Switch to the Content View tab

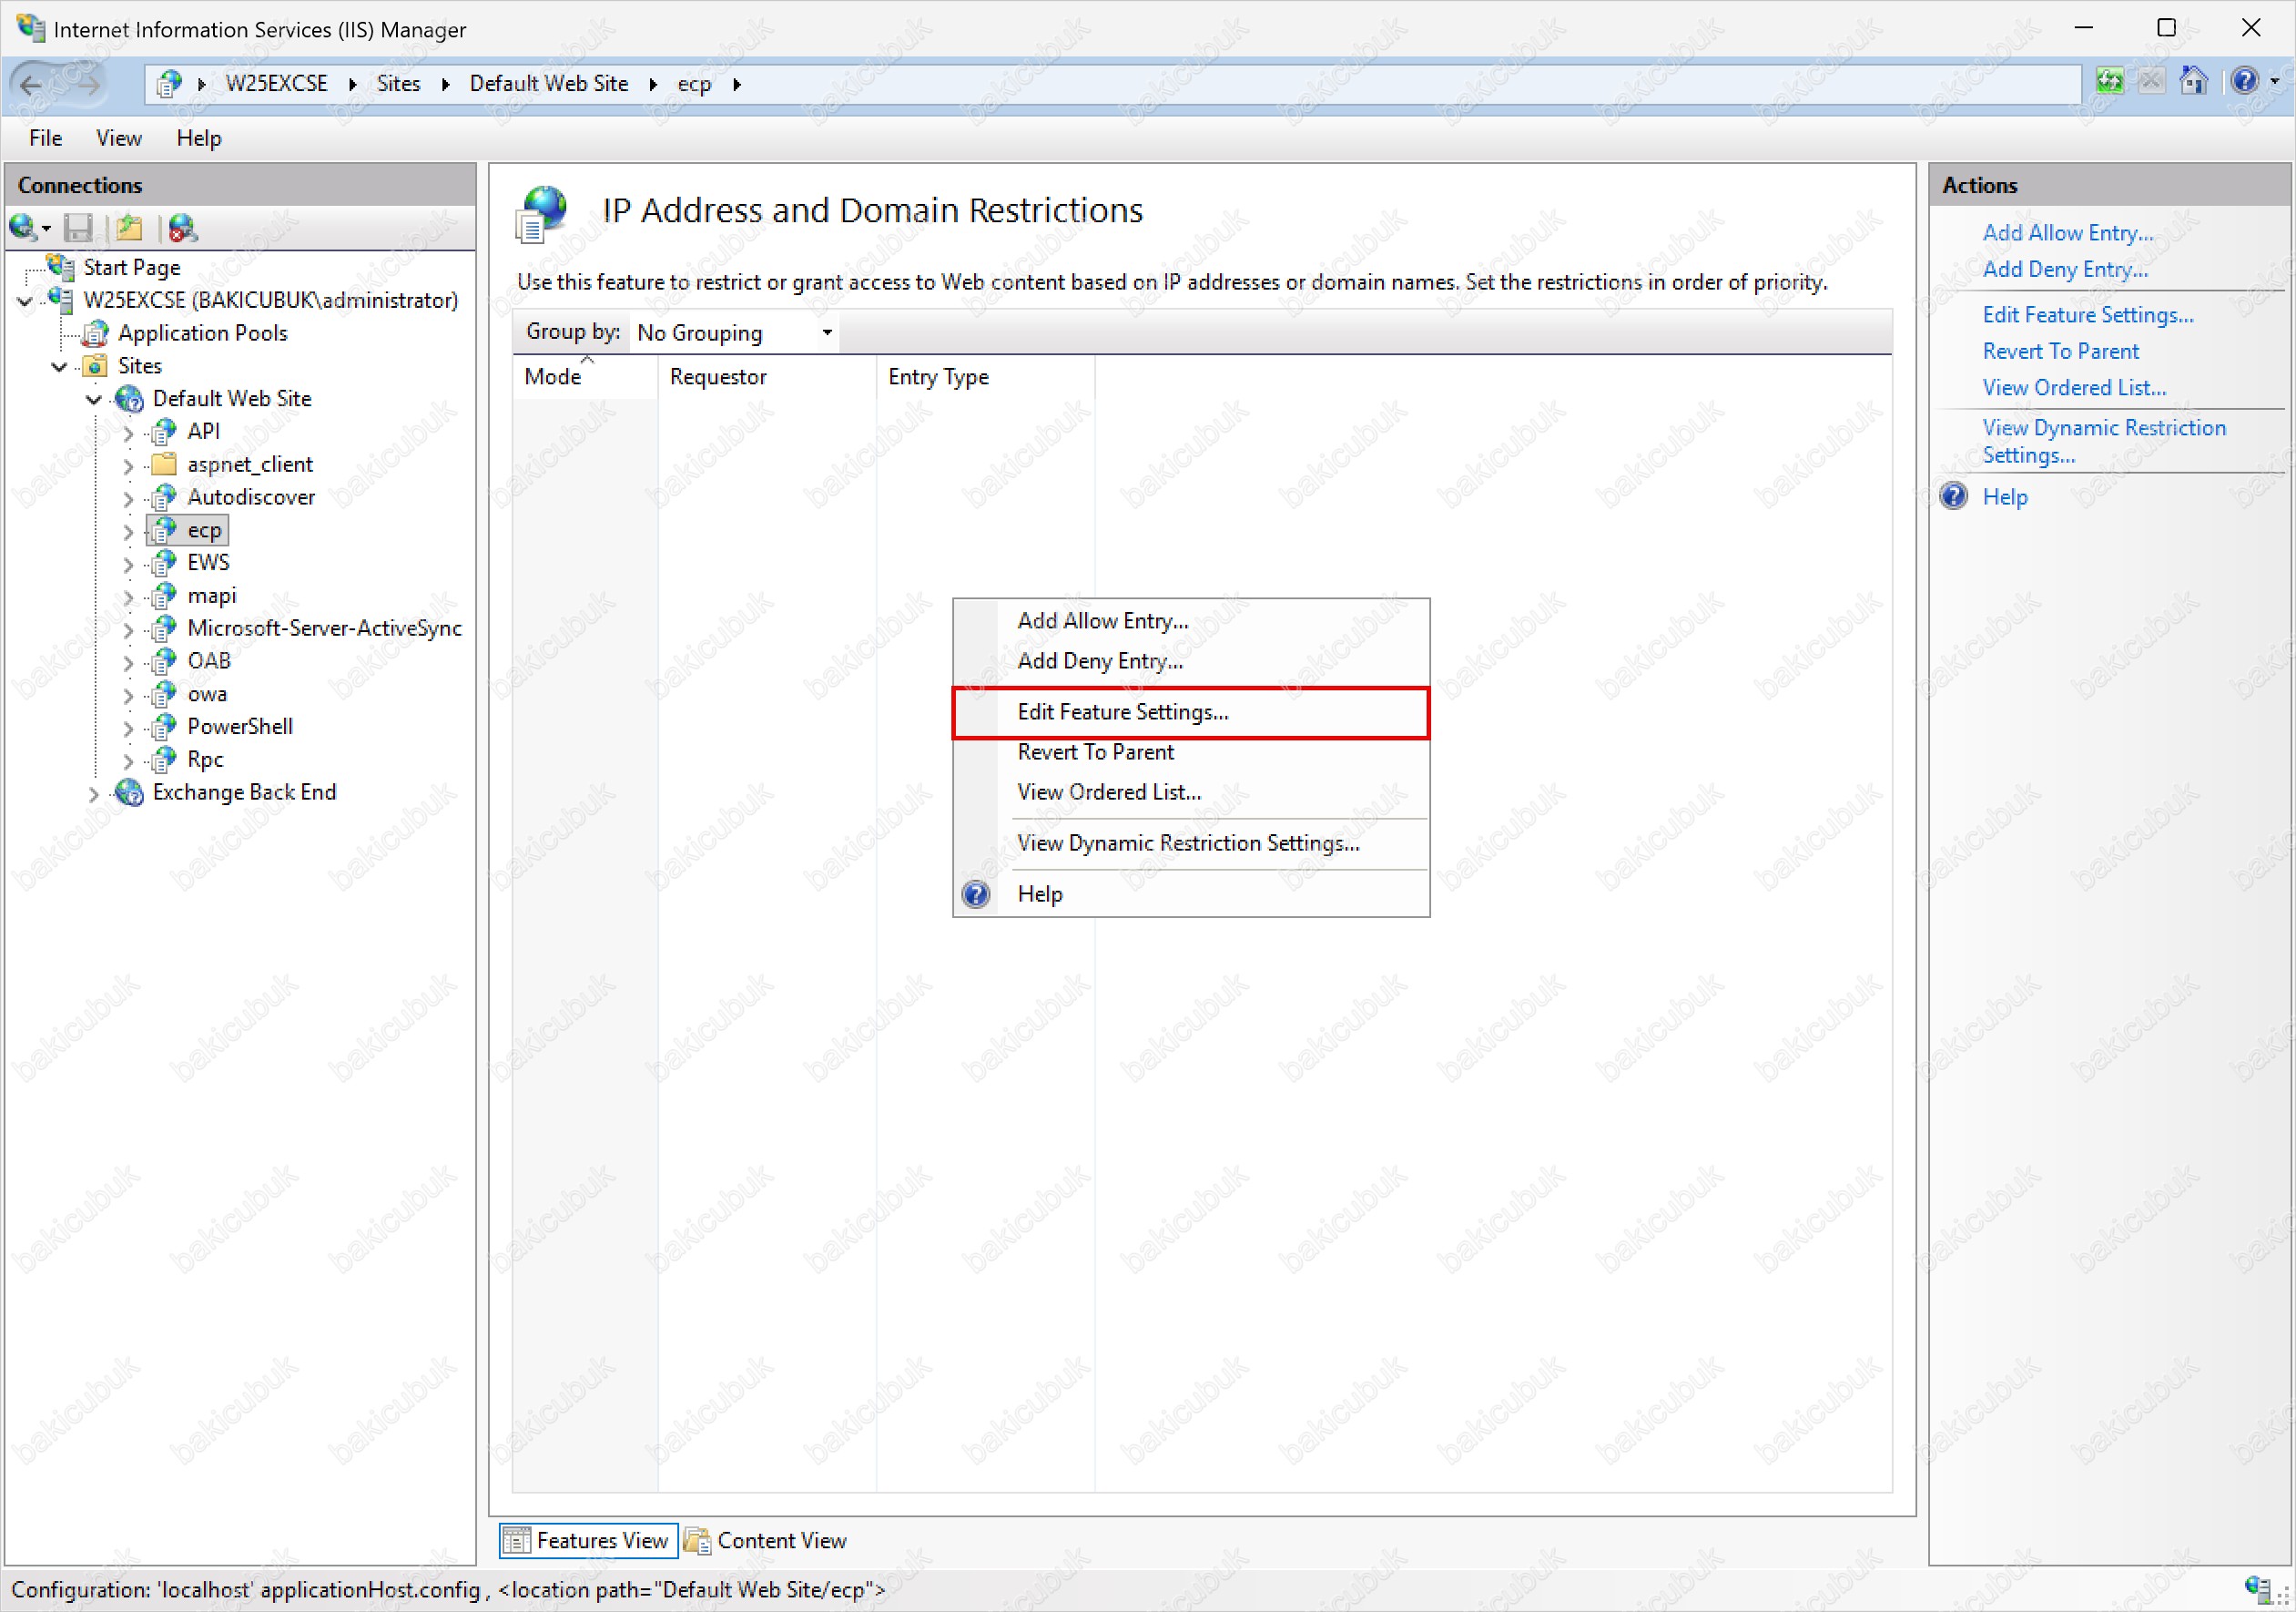(x=766, y=1540)
